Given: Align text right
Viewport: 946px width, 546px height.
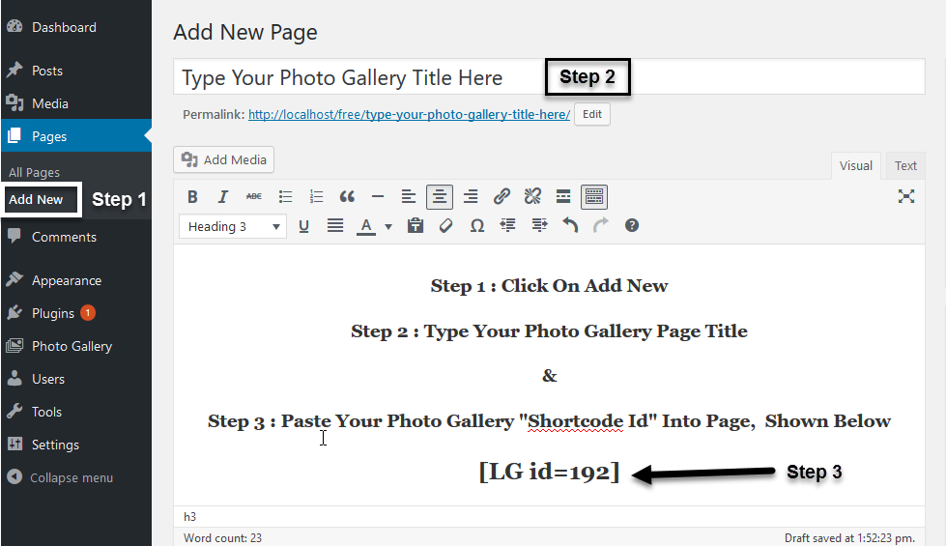Looking at the screenshot, I should [x=471, y=197].
